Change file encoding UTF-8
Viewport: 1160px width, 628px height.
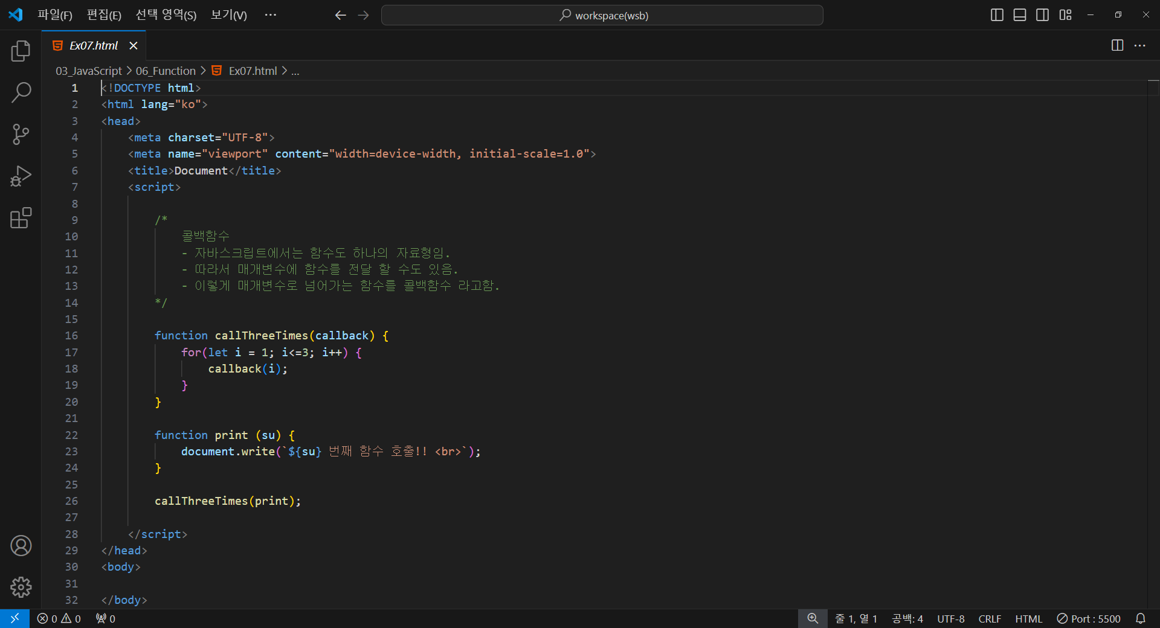[x=951, y=619]
